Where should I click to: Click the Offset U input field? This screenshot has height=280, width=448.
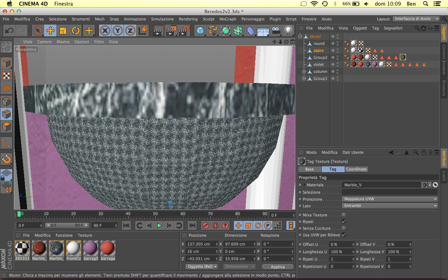click(341, 244)
